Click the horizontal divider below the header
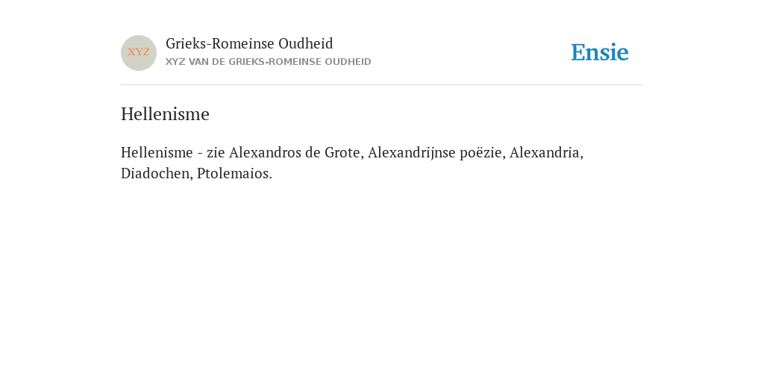 382,85
